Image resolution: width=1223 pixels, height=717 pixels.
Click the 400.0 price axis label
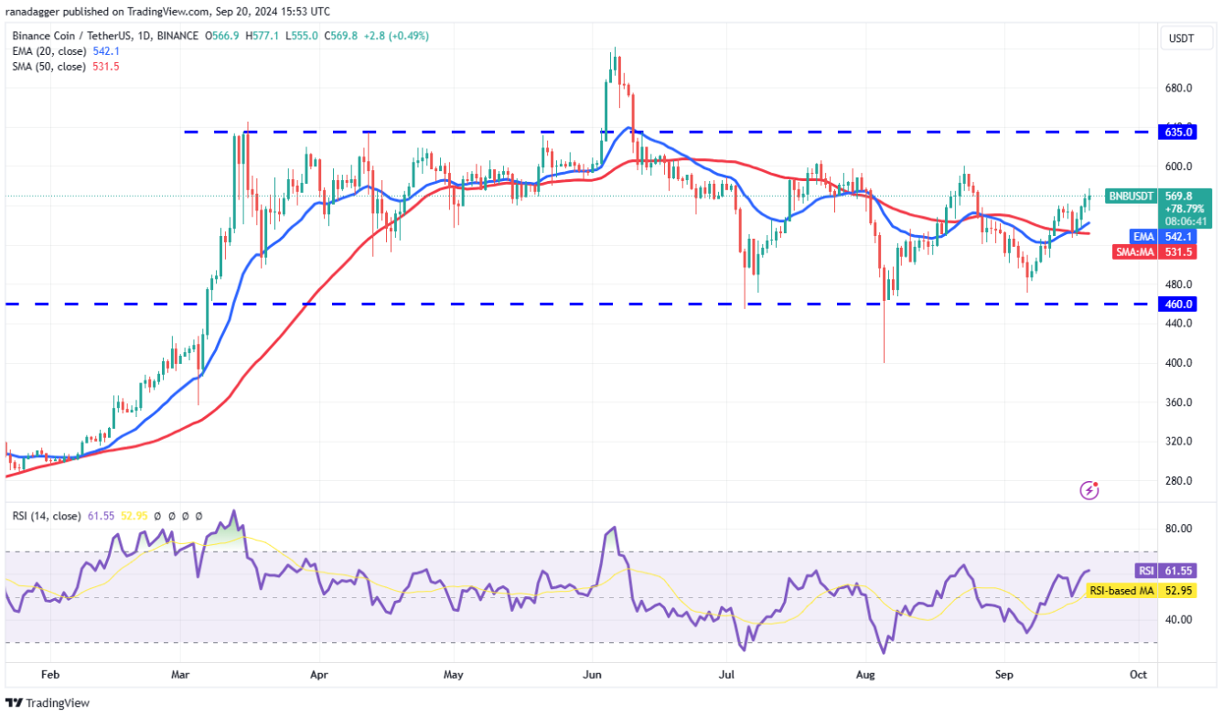click(x=1178, y=363)
